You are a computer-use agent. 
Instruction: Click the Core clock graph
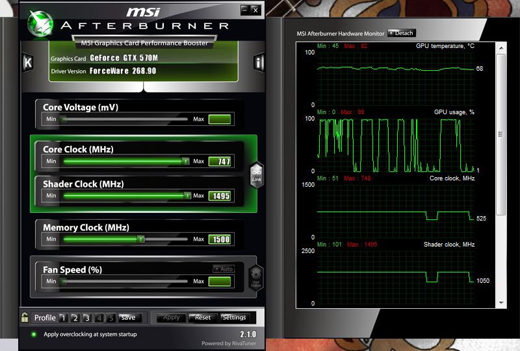pos(396,211)
